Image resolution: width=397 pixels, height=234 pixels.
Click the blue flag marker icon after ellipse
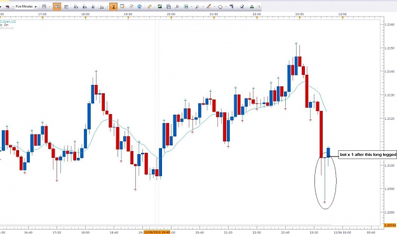231,6
